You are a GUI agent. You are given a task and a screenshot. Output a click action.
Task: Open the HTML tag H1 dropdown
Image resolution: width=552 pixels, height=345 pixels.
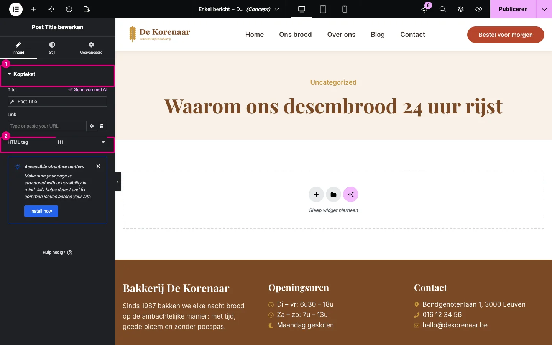tap(81, 142)
